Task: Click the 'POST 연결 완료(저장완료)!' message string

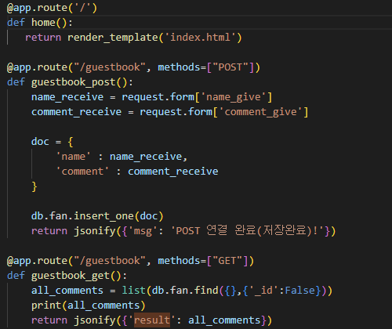Action: pyautogui.click(x=248, y=231)
